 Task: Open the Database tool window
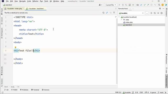coord(166,12)
